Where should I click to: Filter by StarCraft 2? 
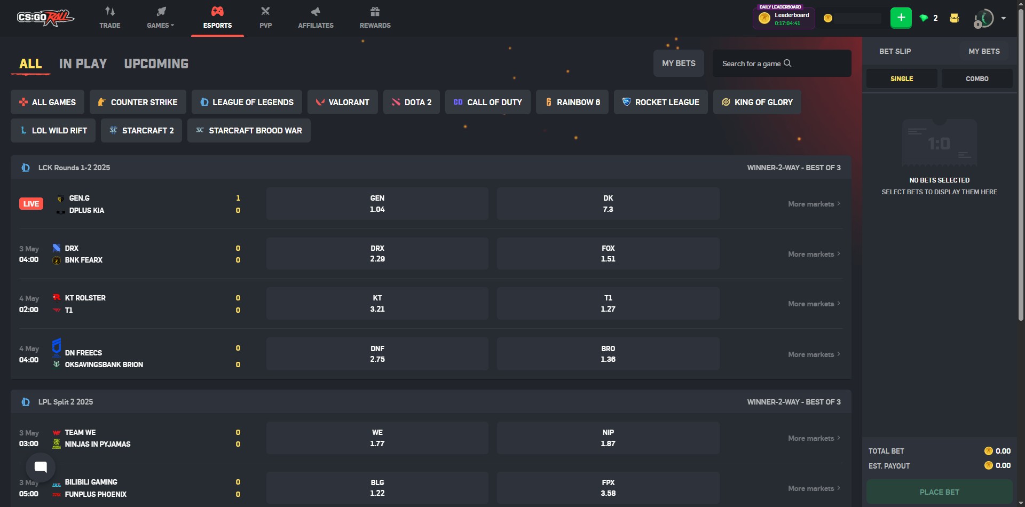tap(141, 130)
